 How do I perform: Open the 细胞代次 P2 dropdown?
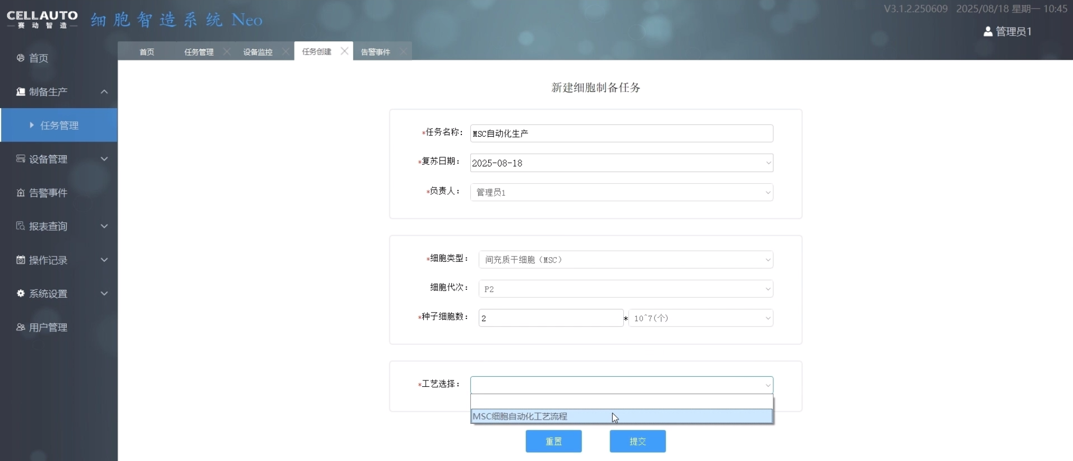point(768,289)
